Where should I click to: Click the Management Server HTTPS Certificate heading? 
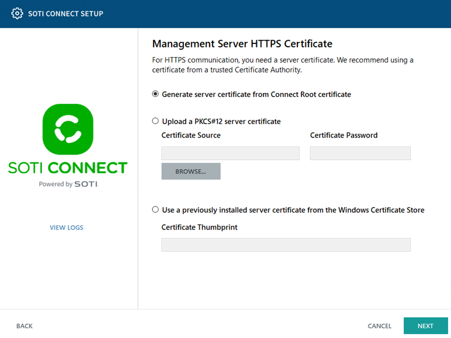(242, 43)
